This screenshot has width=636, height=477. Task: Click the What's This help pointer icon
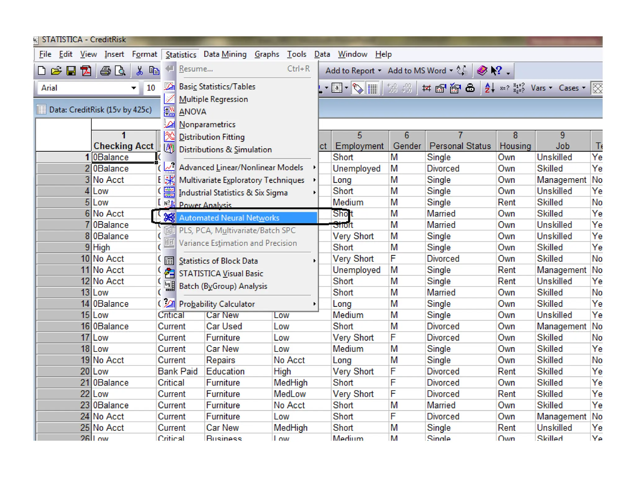[496, 71]
